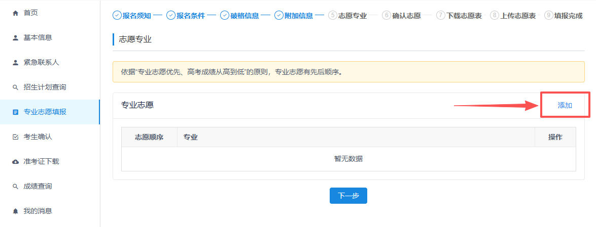
Task: Go to the 报名条件 step
Action: [x=186, y=15]
